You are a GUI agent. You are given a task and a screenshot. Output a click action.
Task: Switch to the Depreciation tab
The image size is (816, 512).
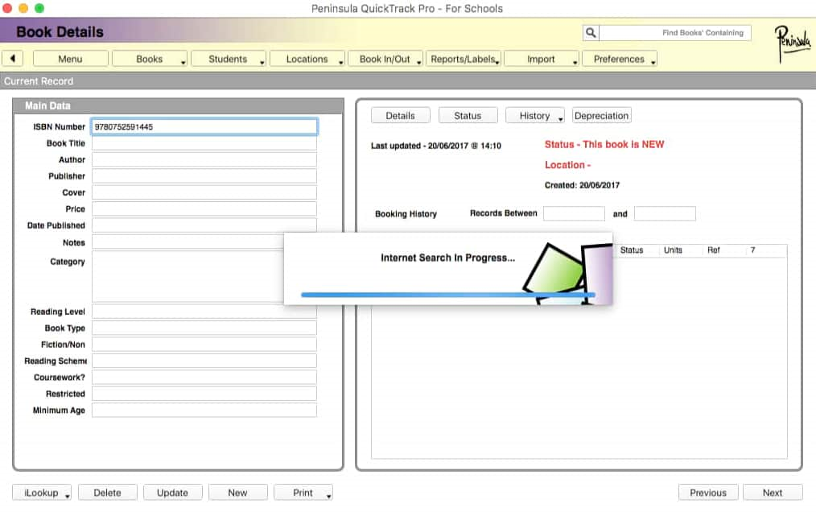coord(602,116)
